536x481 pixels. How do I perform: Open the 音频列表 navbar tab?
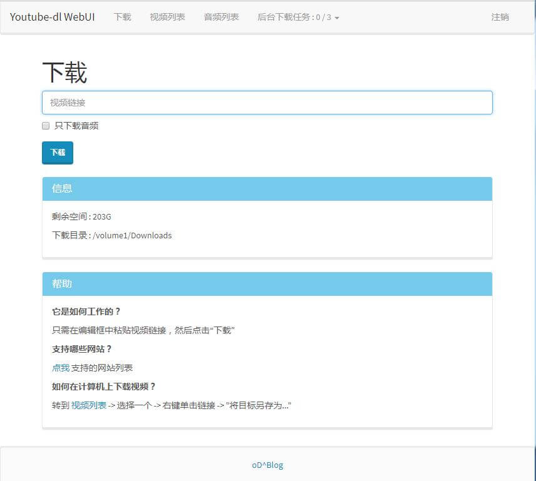point(221,17)
